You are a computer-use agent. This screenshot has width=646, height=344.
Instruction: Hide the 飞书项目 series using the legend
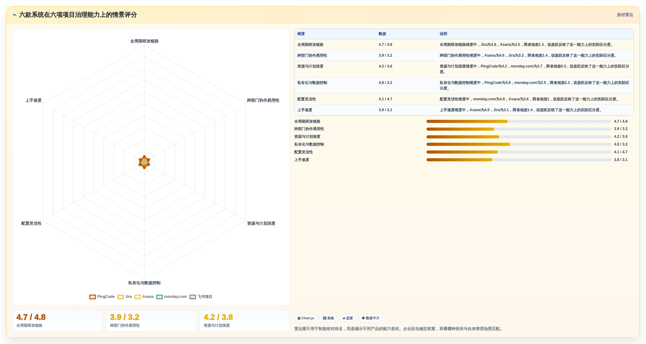click(201, 297)
